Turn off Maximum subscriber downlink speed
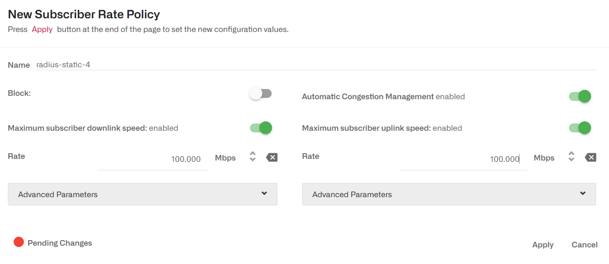This screenshot has height=264, width=609. 261,128
